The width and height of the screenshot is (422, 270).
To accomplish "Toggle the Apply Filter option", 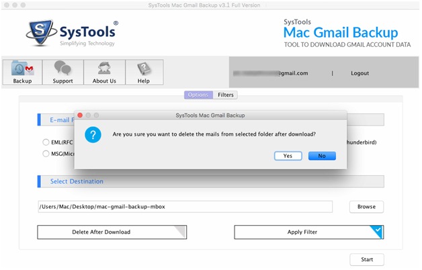I will click(x=309, y=232).
